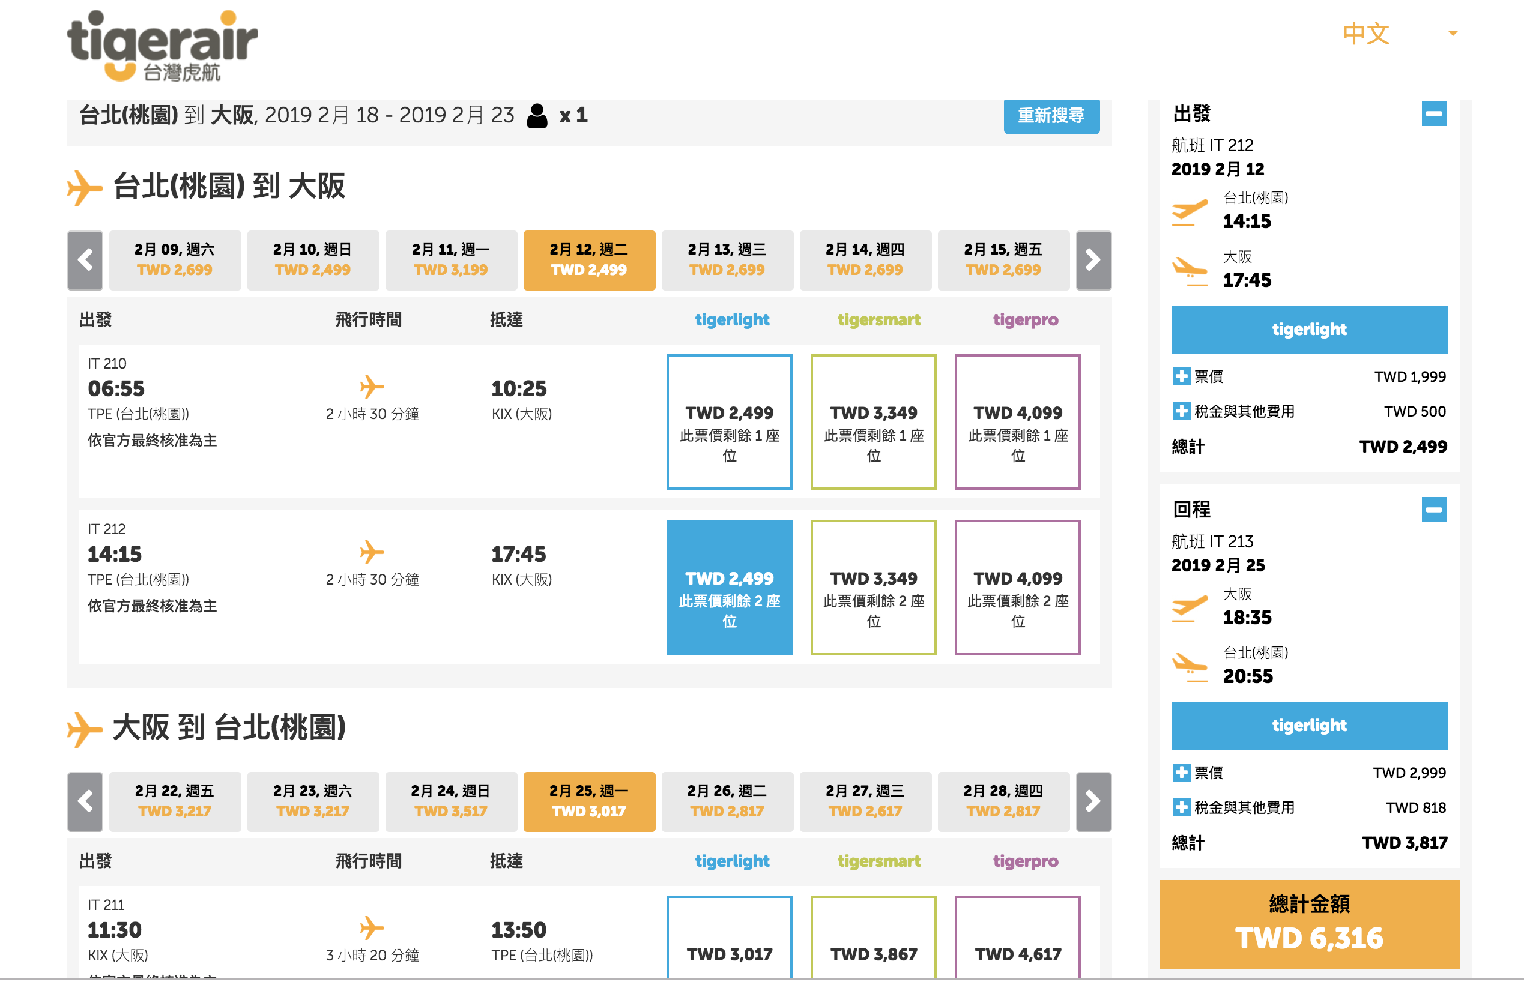Choose tigerlight TWD 3,017 fare for IT 211
The image size is (1524, 982).
[x=729, y=937]
